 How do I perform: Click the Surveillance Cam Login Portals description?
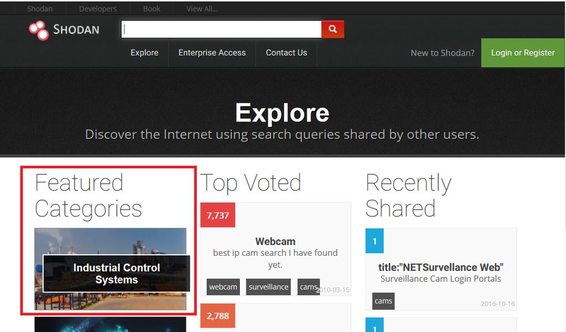(441, 279)
